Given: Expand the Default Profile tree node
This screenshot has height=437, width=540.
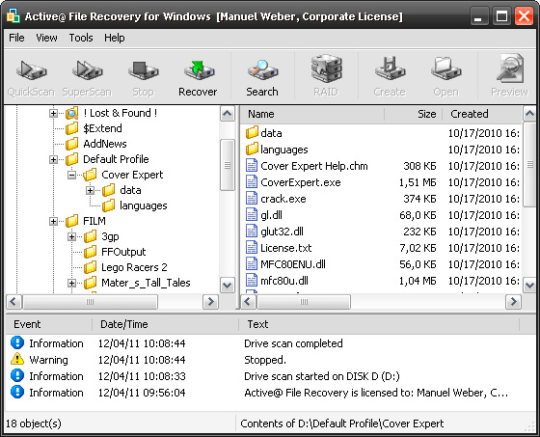Looking at the screenshot, I should click(53, 159).
